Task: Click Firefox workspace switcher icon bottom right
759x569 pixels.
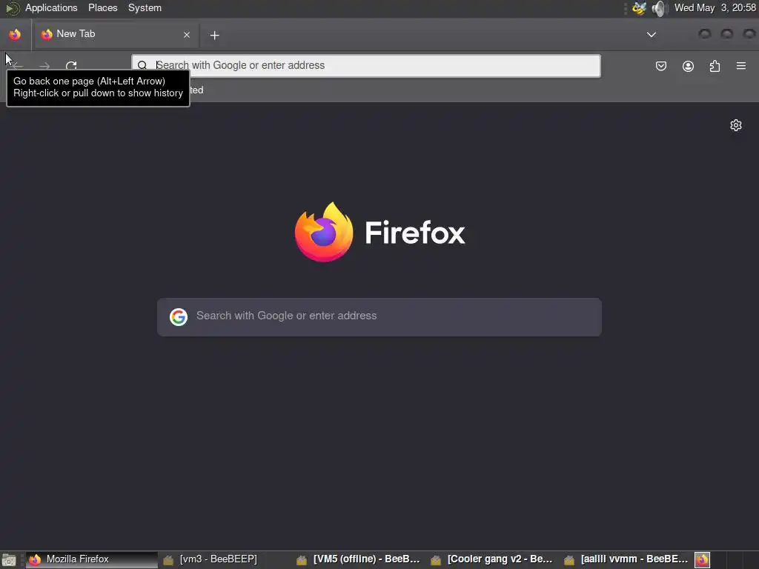Action: coord(703,560)
